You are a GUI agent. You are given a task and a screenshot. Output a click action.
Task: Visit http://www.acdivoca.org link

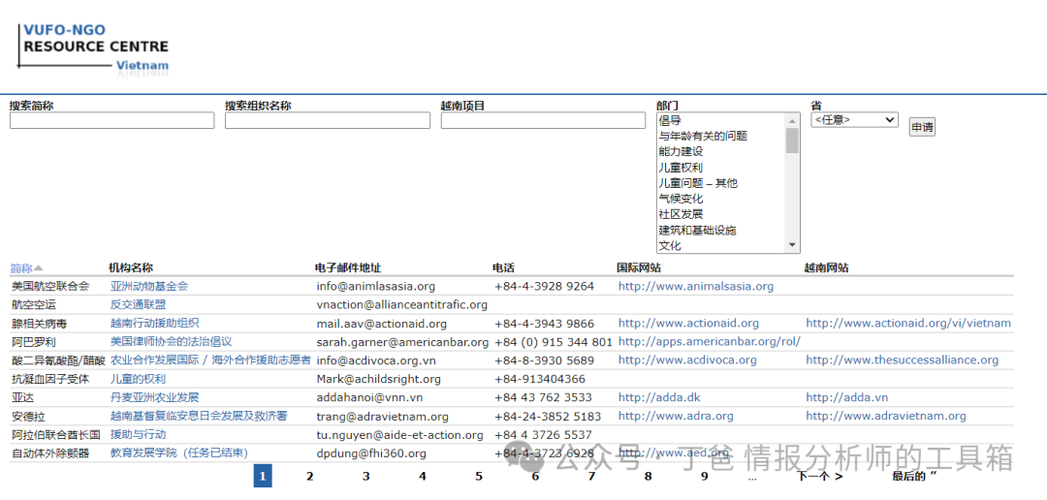tap(687, 359)
